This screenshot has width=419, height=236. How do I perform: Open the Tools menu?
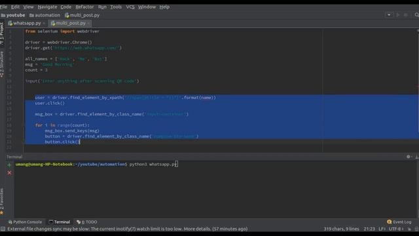pyautogui.click(x=116, y=7)
